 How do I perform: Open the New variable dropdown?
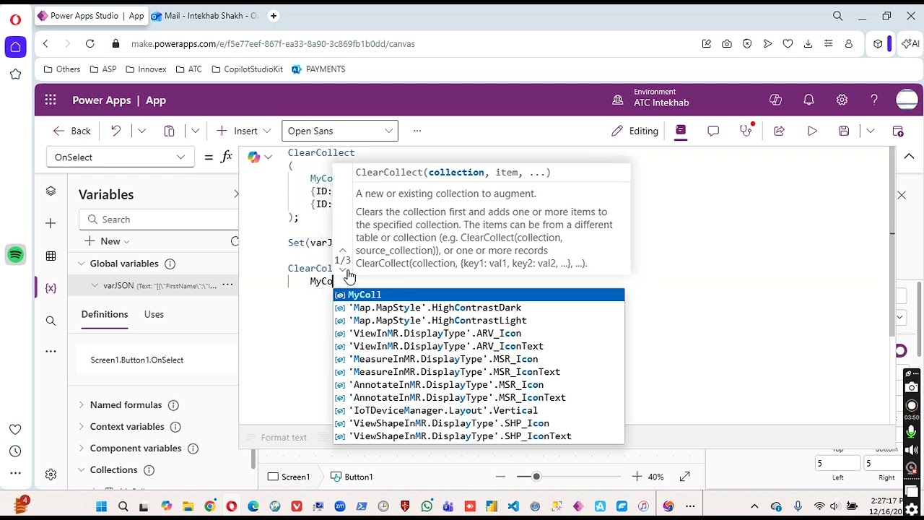pos(107,241)
